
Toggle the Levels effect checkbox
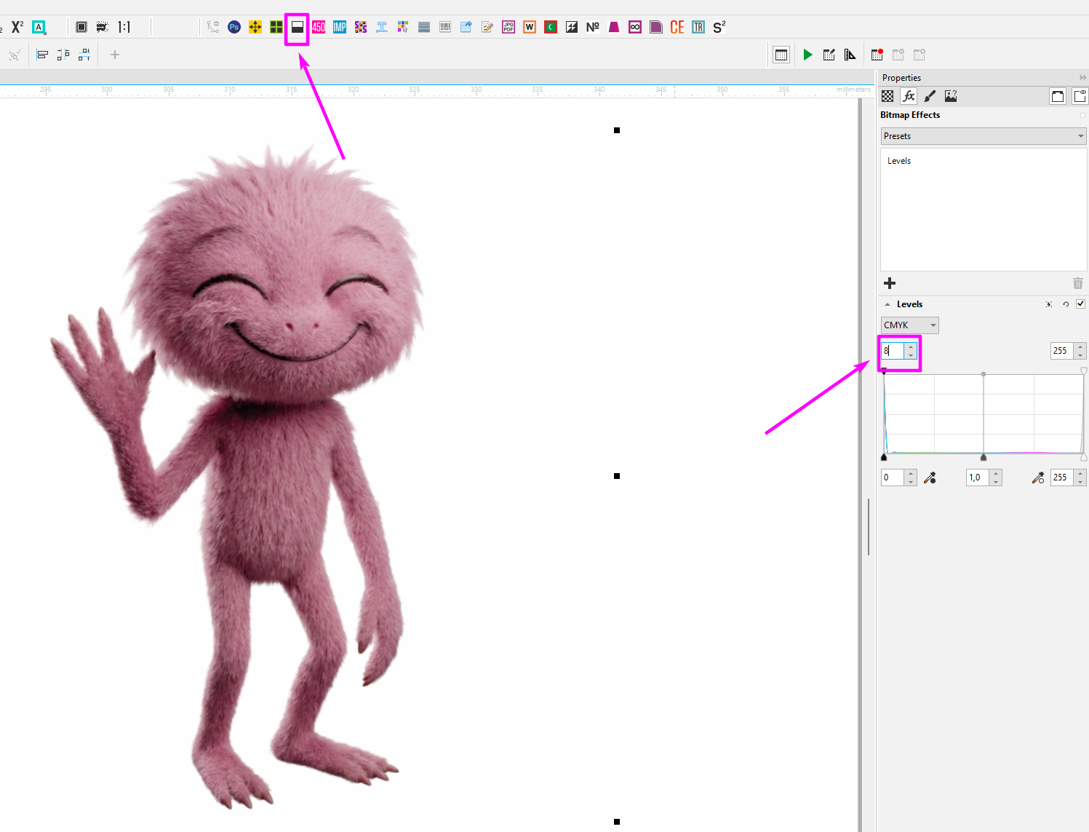(x=1080, y=304)
